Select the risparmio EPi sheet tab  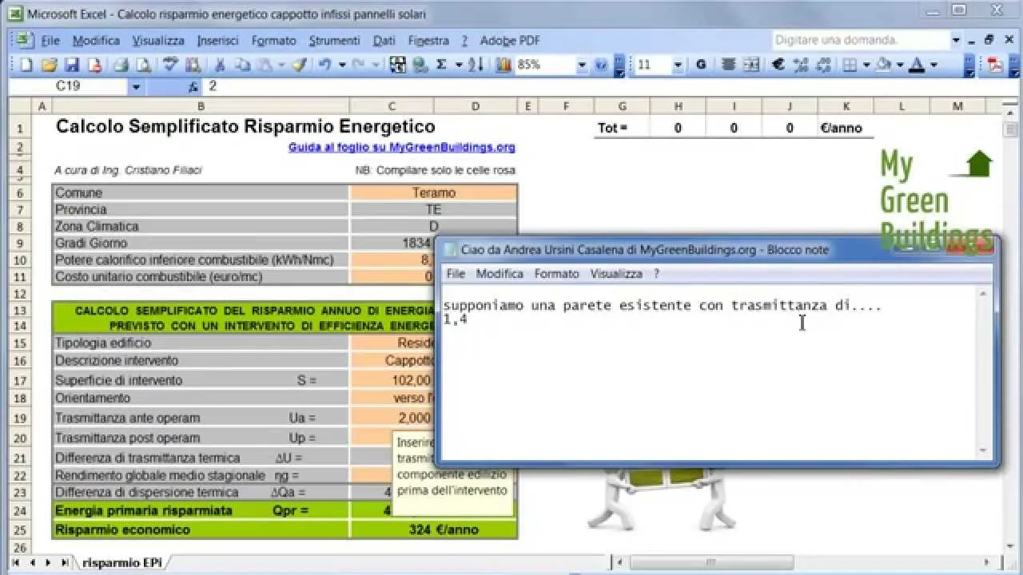coord(121,563)
